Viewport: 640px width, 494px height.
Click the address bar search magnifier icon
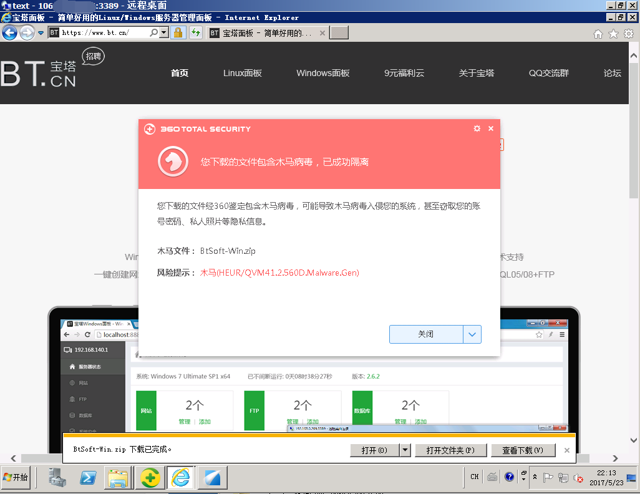154,32
